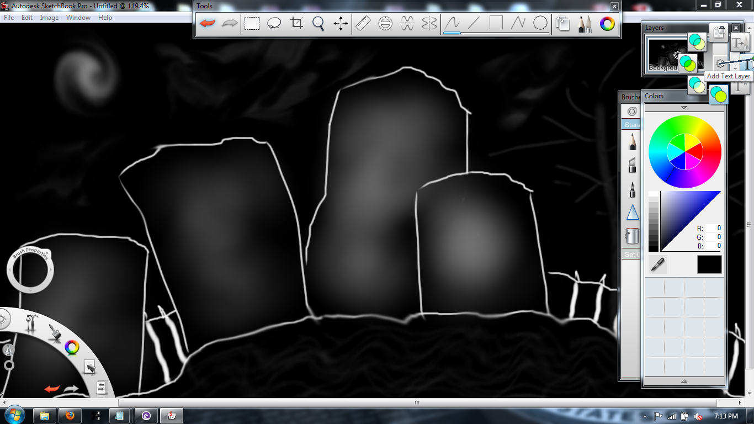Open the Layer Editor from Tools toolbar
Image resolution: width=754 pixels, height=424 pixels.
click(563, 23)
